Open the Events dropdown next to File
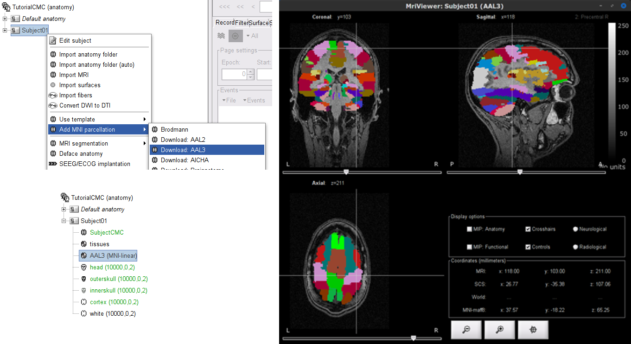631x344 pixels. pos(254,100)
